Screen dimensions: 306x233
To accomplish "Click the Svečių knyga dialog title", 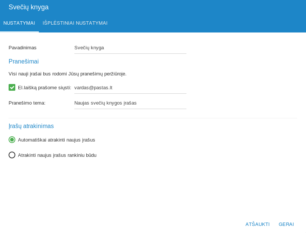I will 28,7.
